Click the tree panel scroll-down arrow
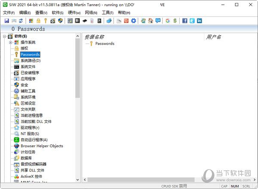258x189 pixels. [78, 180]
